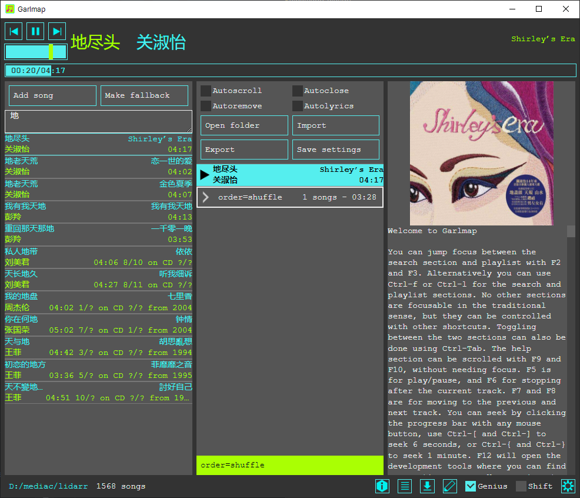Toggle the Autoremove checkbox

[x=206, y=106]
